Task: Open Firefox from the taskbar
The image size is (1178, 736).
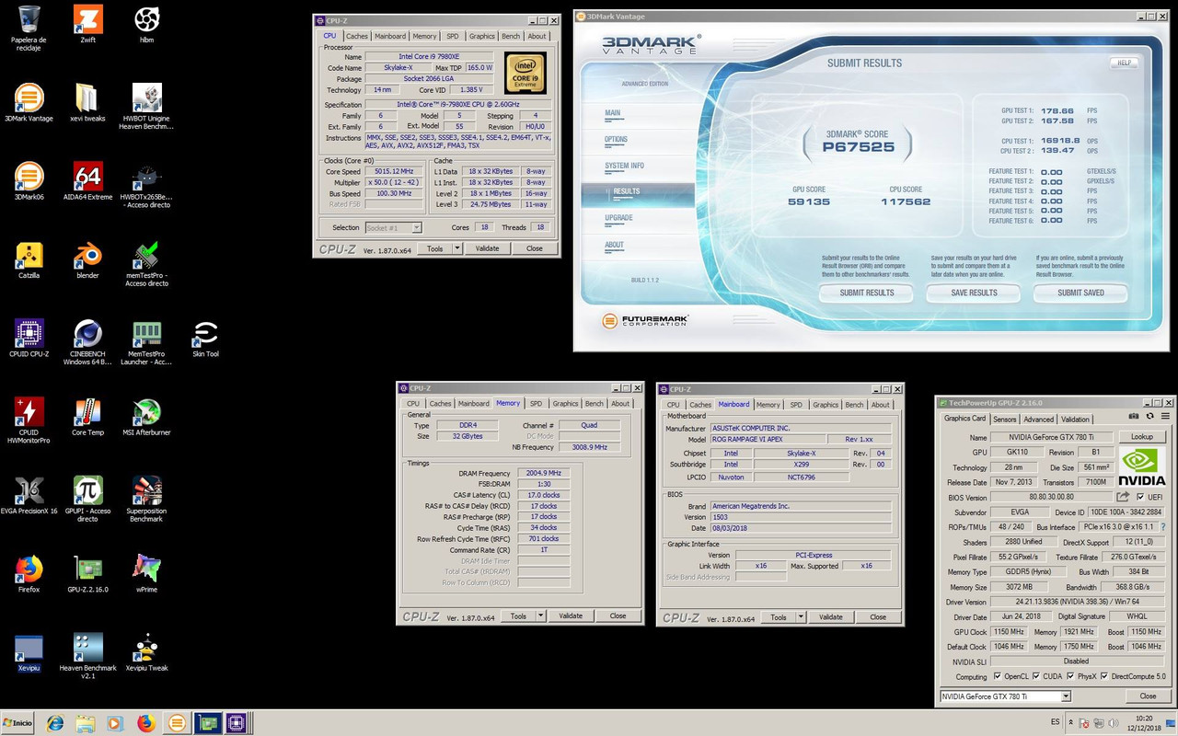Action: pos(146,723)
